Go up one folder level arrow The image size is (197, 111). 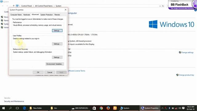(14, 6)
